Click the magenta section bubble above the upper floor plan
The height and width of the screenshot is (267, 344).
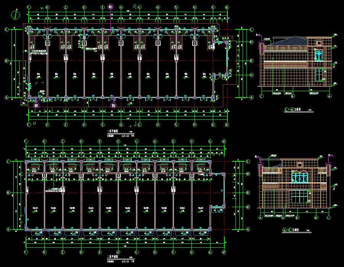click(111, 7)
